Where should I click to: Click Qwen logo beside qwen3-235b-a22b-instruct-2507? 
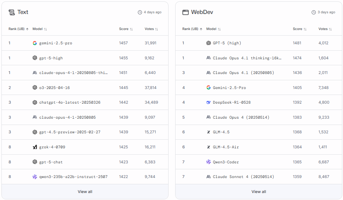click(x=35, y=177)
